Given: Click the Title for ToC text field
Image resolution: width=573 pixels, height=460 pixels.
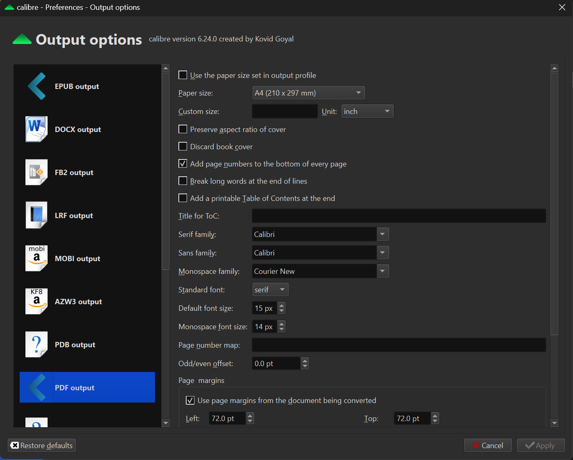Looking at the screenshot, I should click(x=399, y=216).
